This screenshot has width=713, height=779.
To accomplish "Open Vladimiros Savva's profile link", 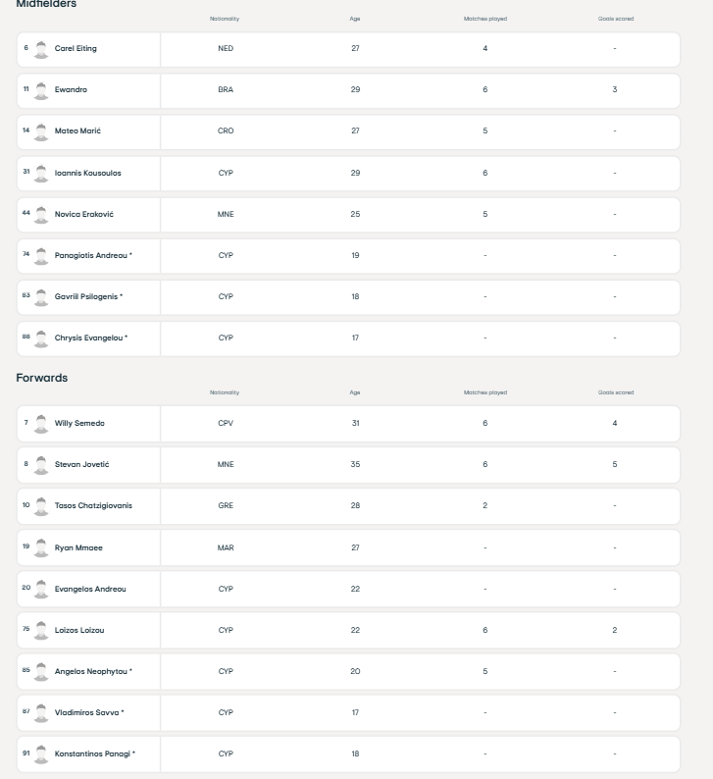I will pos(89,713).
